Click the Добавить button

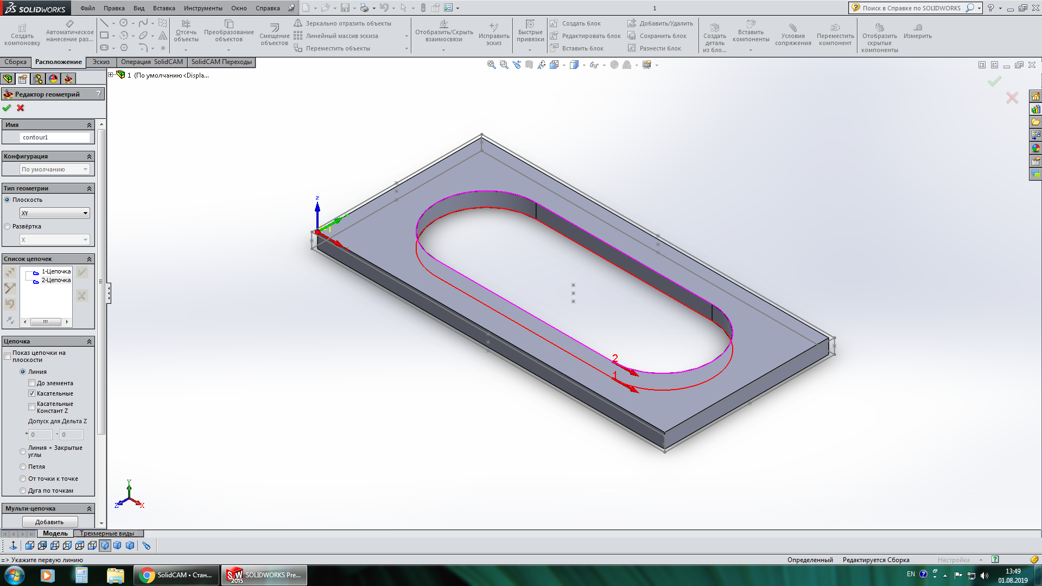[x=49, y=522]
